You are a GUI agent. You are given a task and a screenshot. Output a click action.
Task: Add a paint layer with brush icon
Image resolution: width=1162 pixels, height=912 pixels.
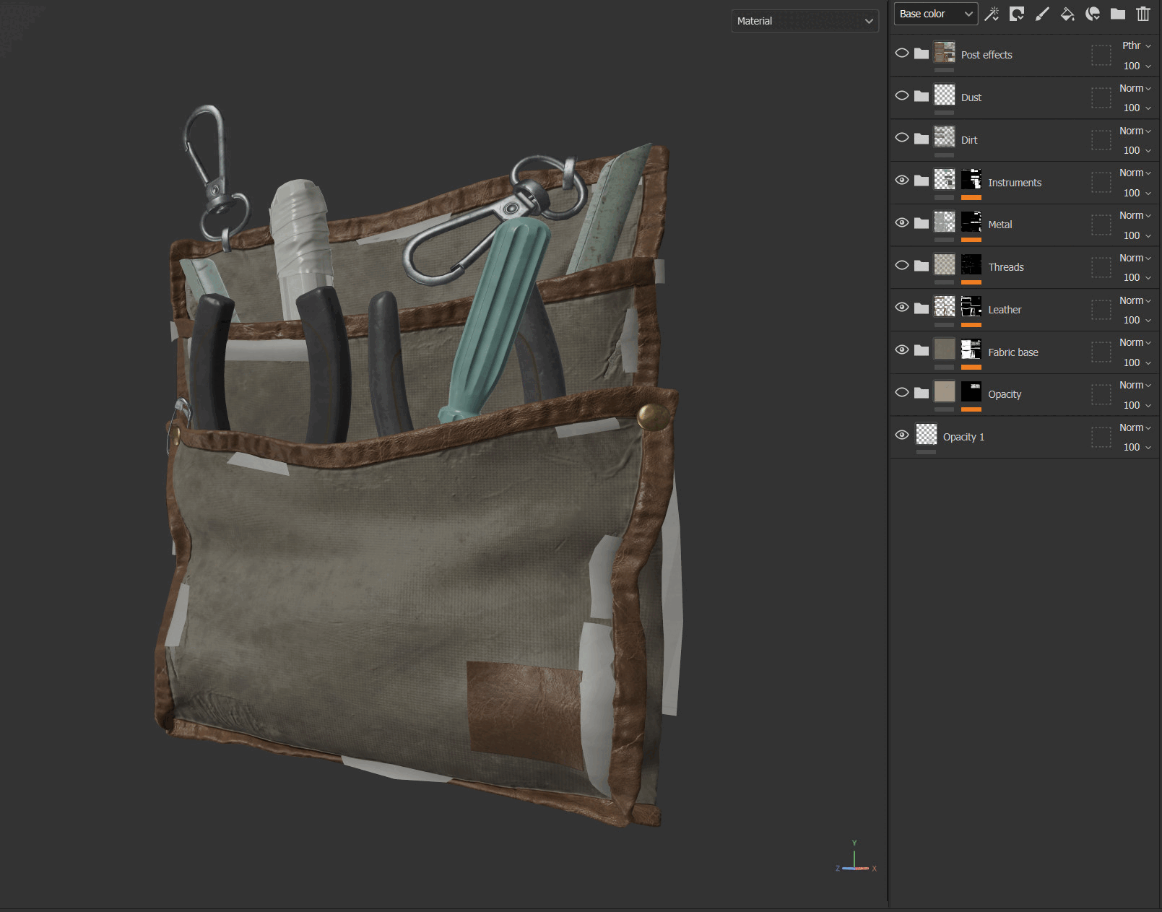tap(1042, 14)
